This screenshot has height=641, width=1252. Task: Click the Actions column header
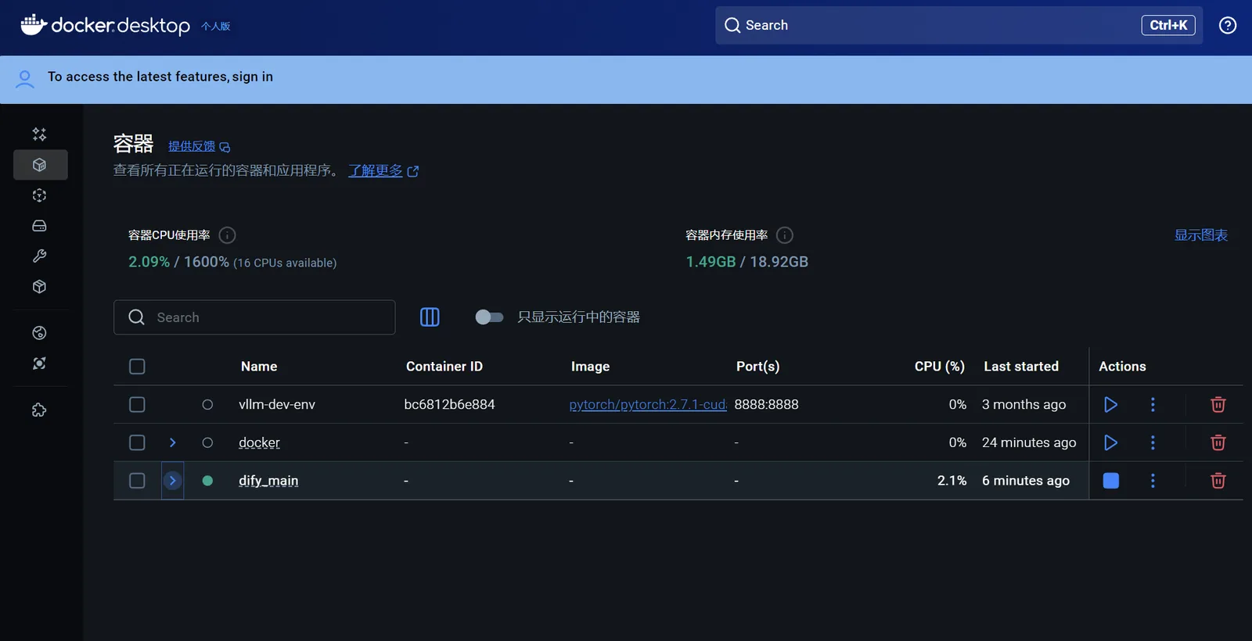pos(1122,367)
